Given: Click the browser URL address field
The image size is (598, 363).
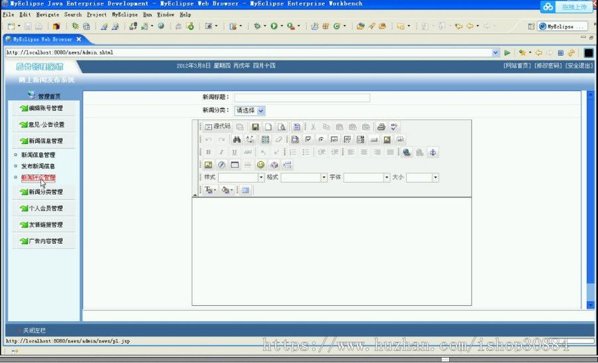Looking at the screenshot, I should pos(249,52).
